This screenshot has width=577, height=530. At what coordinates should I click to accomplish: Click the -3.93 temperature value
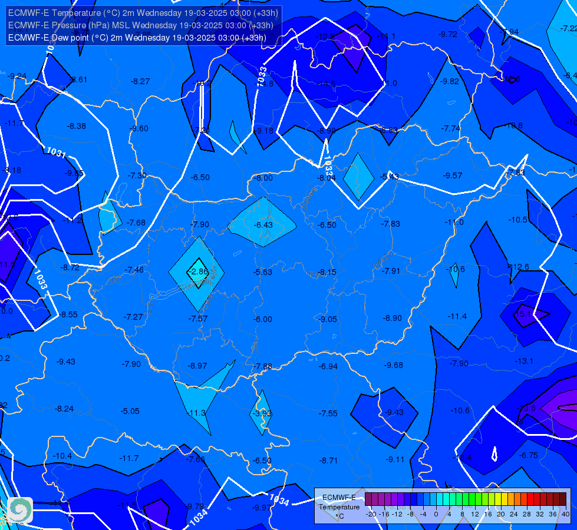click(x=262, y=413)
